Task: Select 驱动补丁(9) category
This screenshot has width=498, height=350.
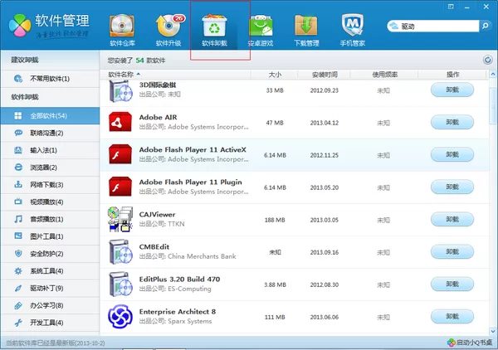Action: (50, 288)
